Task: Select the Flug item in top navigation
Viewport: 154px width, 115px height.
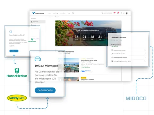Action: point(69,13)
